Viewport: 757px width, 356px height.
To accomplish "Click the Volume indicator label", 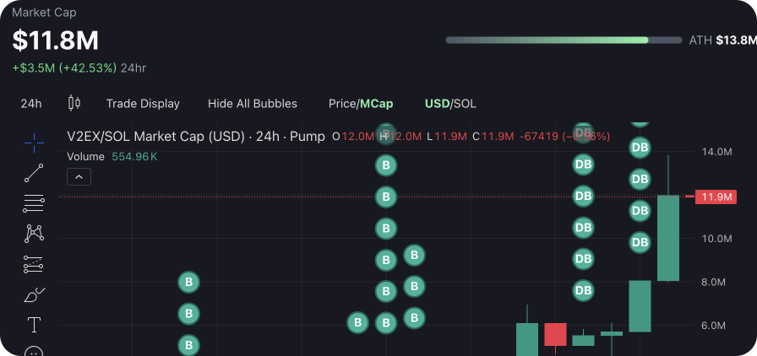I will coord(85,156).
